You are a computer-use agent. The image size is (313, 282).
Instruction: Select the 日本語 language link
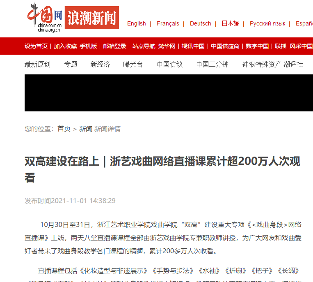pos(231,23)
